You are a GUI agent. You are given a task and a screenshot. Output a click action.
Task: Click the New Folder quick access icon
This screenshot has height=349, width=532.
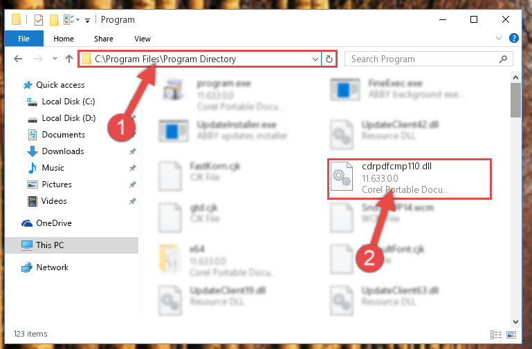point(54,20)
